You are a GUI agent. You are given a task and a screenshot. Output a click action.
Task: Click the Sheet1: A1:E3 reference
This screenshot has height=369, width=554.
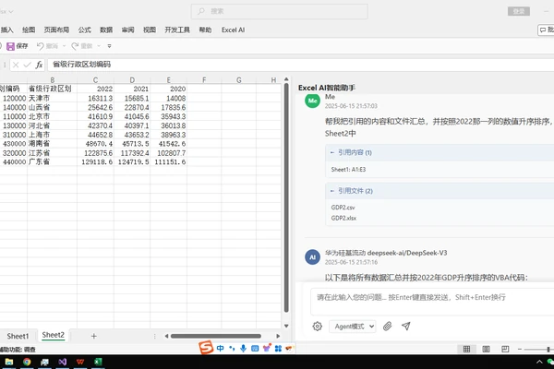(x=348, y=170)
